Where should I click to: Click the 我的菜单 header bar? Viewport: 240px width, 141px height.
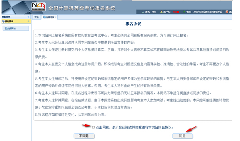(x=16, y=21)
